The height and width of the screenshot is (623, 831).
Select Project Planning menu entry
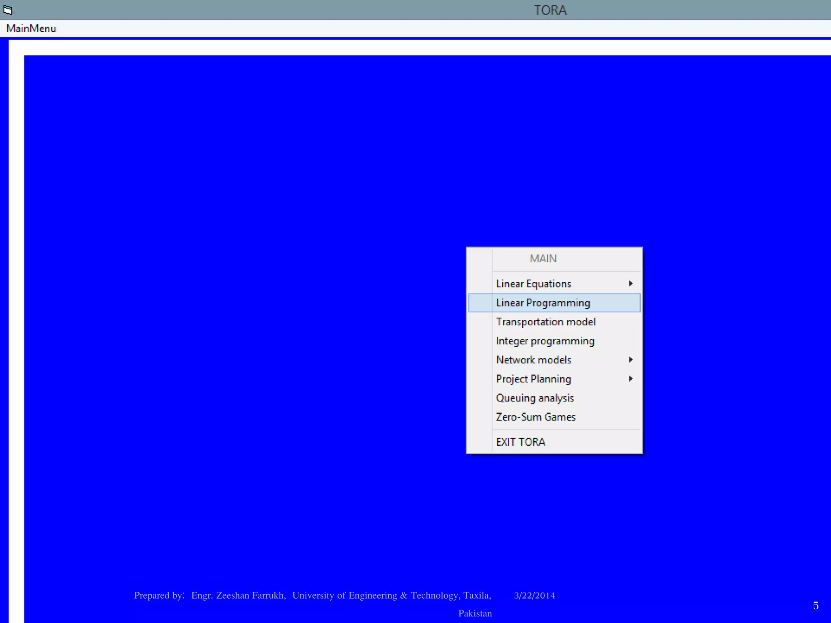click(x=533, y=379)
